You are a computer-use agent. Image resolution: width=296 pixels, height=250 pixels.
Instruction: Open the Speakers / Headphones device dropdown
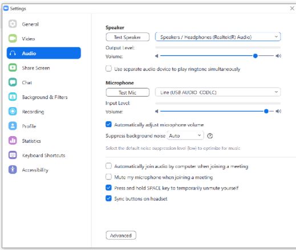(x=218, y=37)
